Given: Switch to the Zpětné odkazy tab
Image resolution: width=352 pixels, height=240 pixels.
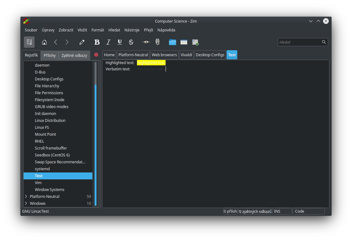Looking at the screenshot, I should [74, 55].
